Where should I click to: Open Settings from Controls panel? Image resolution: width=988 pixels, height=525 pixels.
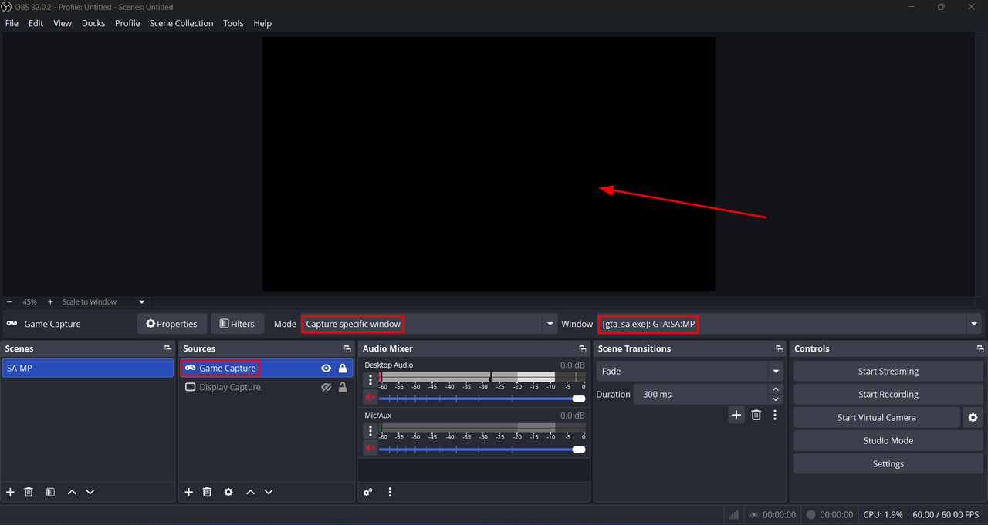pos(888,463)
